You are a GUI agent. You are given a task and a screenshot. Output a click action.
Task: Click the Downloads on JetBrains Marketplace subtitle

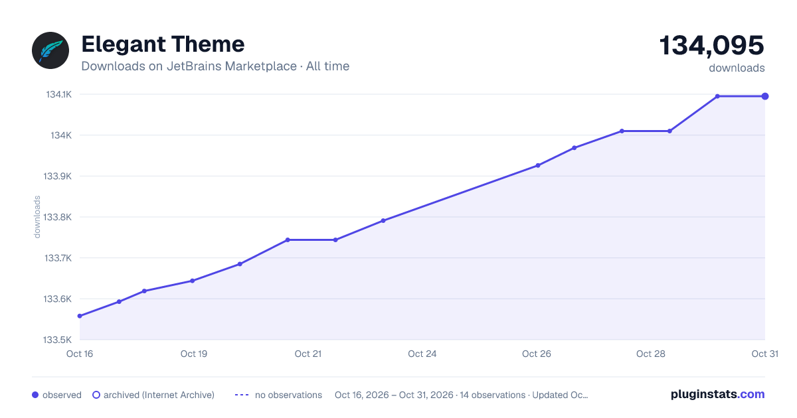point(215,66)
